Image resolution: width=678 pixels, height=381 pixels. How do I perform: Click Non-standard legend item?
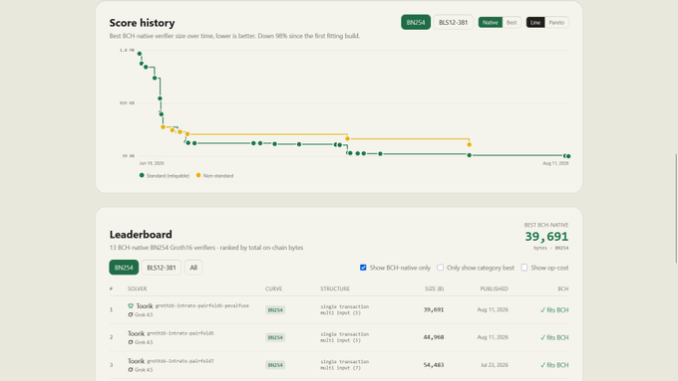215,176
